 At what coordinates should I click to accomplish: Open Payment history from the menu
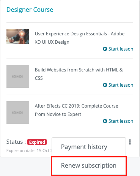click(x=89, y=147)
